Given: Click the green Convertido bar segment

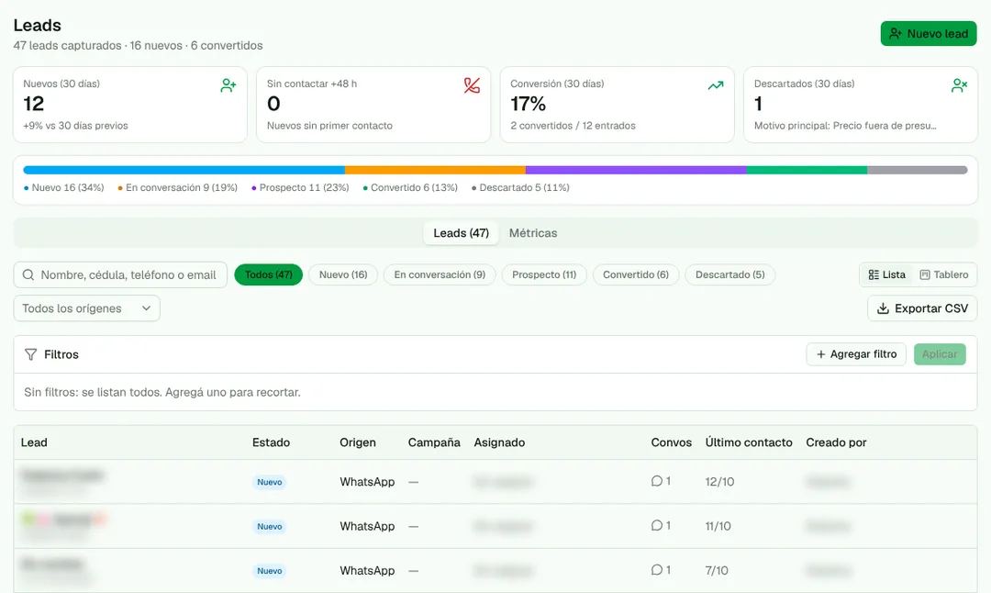Looking at the screenshot, I should [x=807, y=170].
